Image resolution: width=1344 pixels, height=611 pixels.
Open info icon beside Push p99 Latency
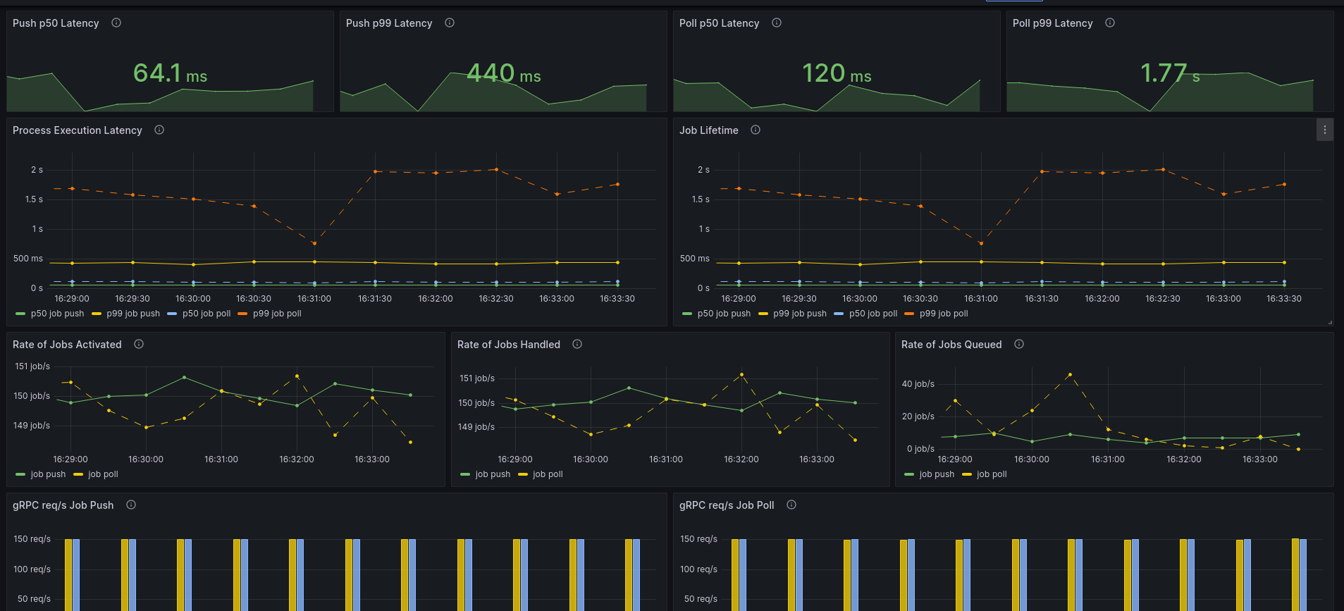(x=450, y=23)
